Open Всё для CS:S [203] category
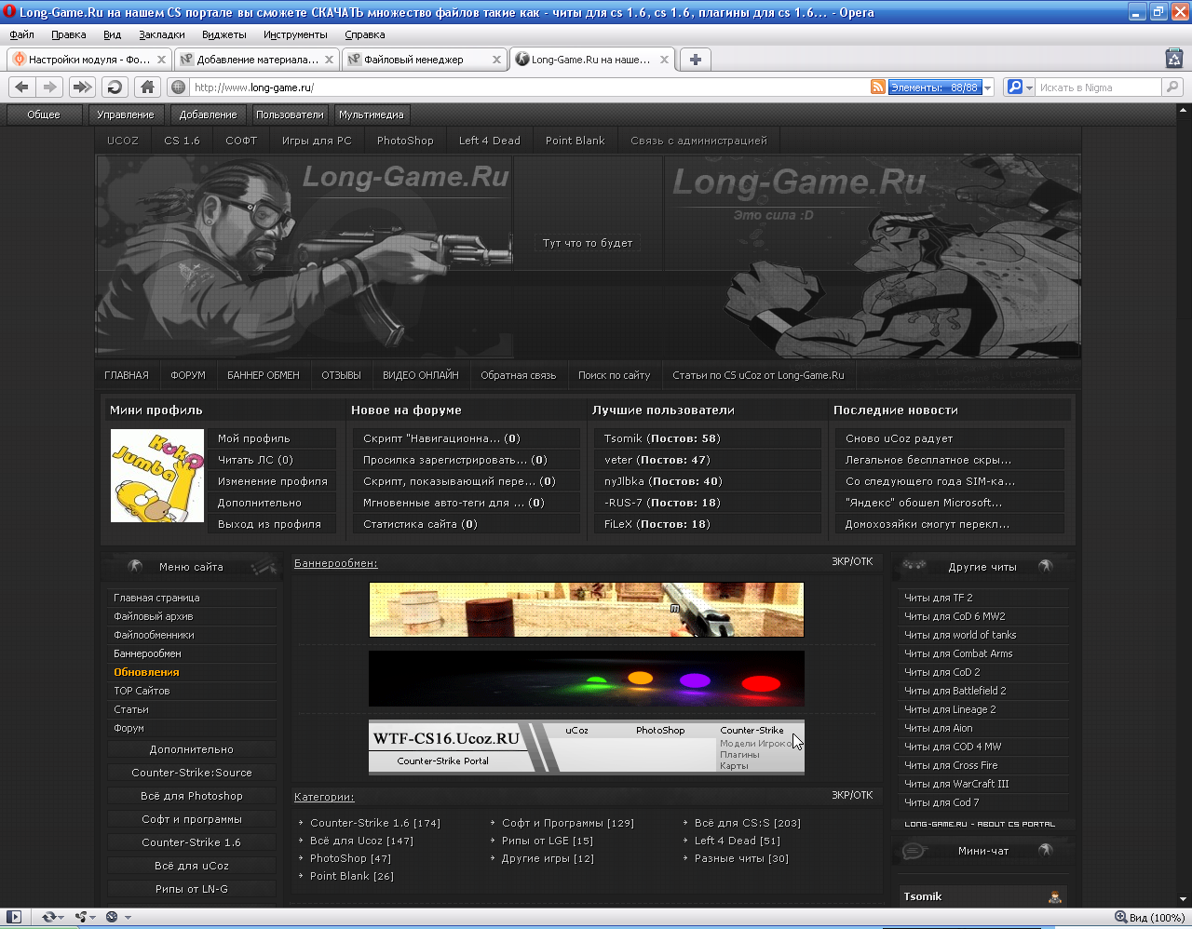This screenshot has width=1192, height=929. click(x=748, y=823)
